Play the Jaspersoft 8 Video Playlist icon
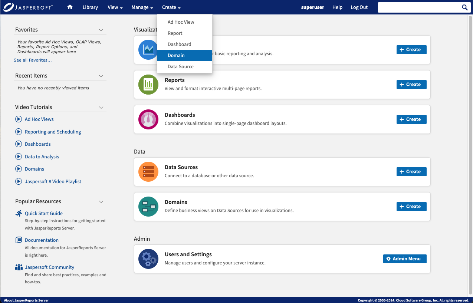Viewport: 473px width, 303px height. click(19, 181)
